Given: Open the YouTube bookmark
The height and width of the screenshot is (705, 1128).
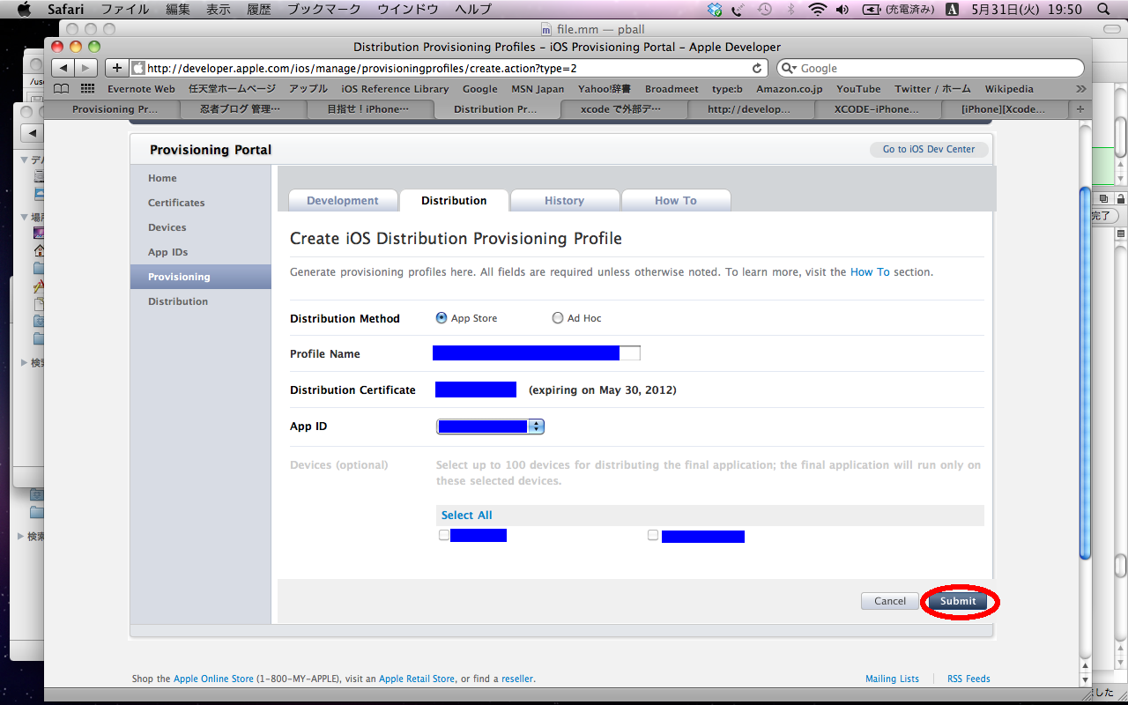Looking at the screenshot, I should (x=858, y=89).
